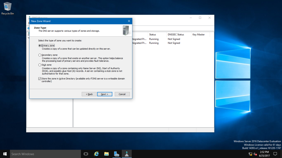Click the Windows Start button
The image size is (282, 158).
(5, 154)
